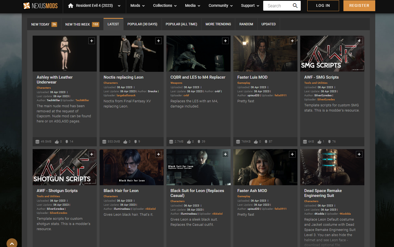Open Faster Ash MOD thumbnail image
The image size is (394, 247).
pyautogui.click(x=265, y=167)
